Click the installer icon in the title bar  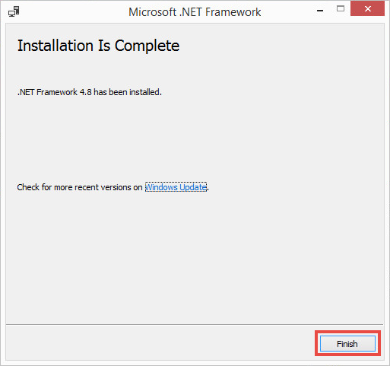[x=14, y=11]
